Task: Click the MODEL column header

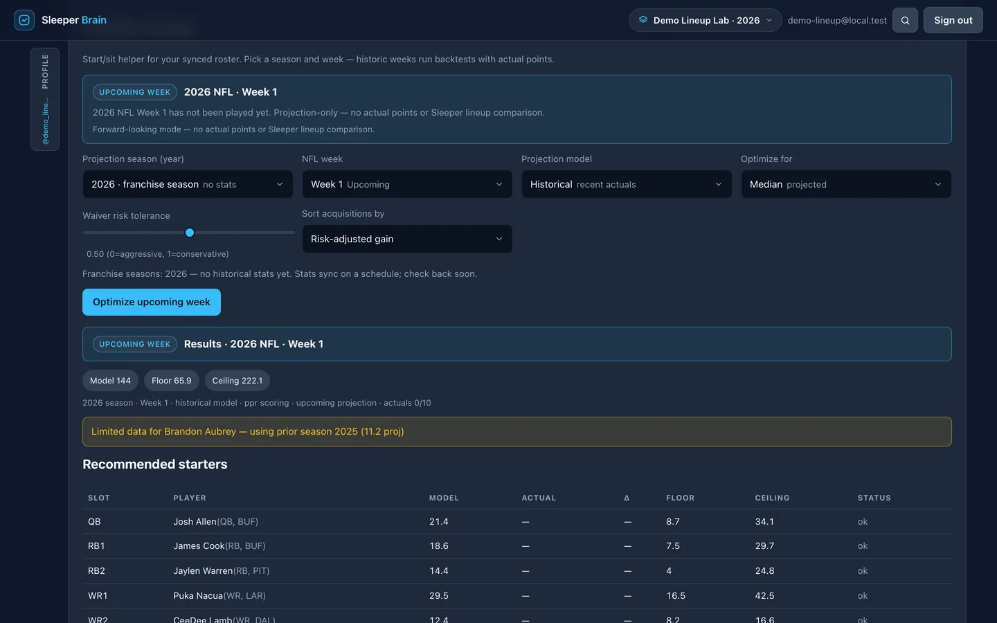Action: [x=444, y=498]
